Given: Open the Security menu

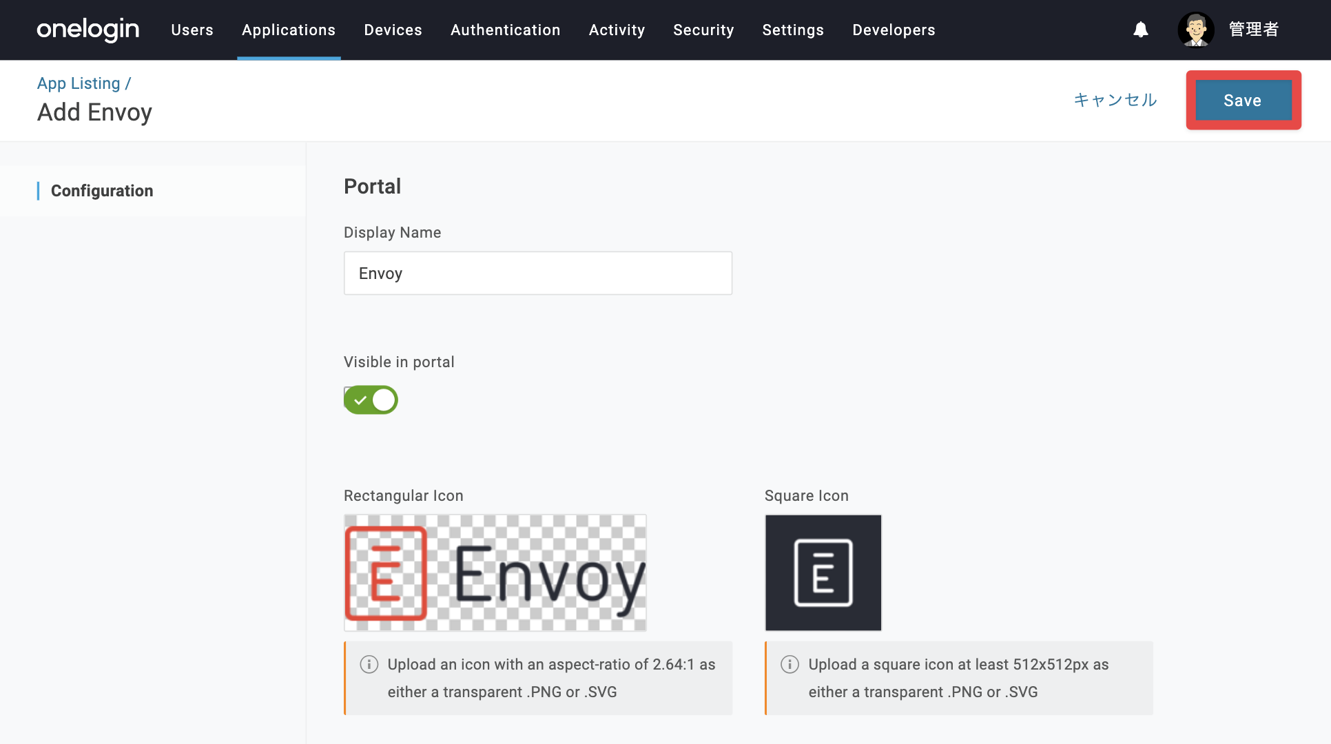Looking at the screenshot, I should tap(703, 30).
